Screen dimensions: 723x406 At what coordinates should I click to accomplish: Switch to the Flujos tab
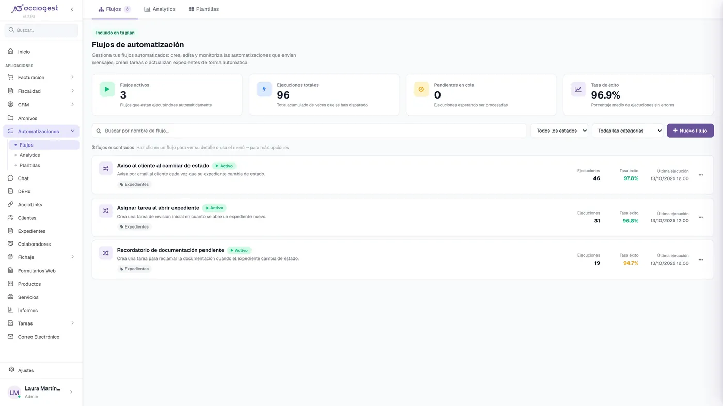pyautogui.click(x=115, y=9)
